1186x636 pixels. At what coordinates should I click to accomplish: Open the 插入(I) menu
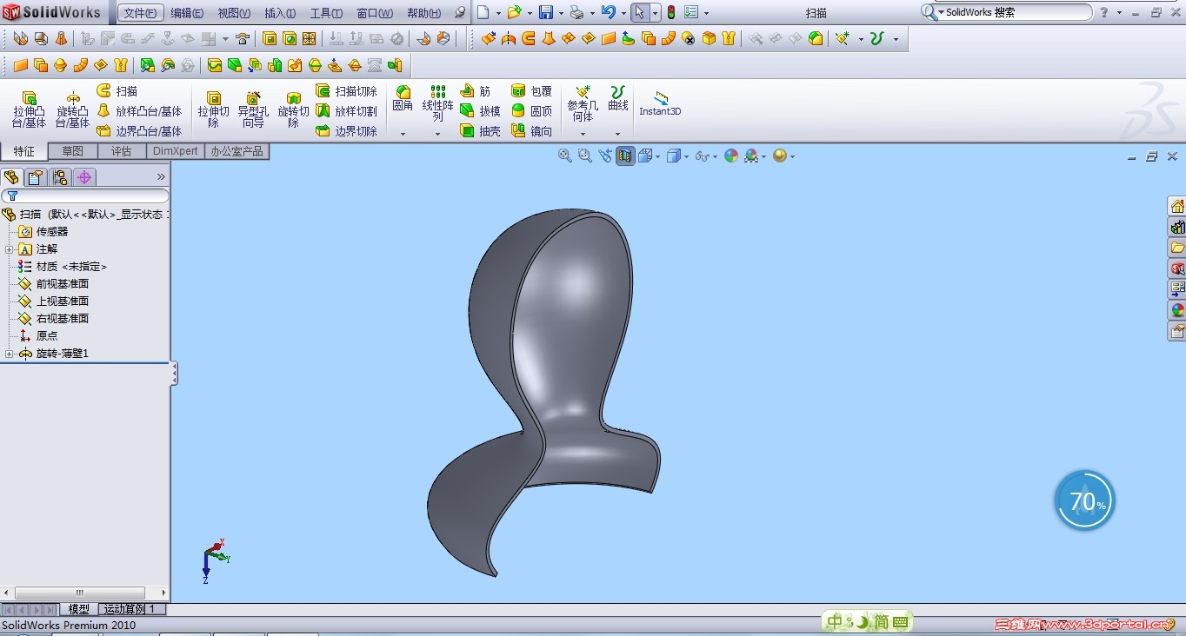point(280,13)
